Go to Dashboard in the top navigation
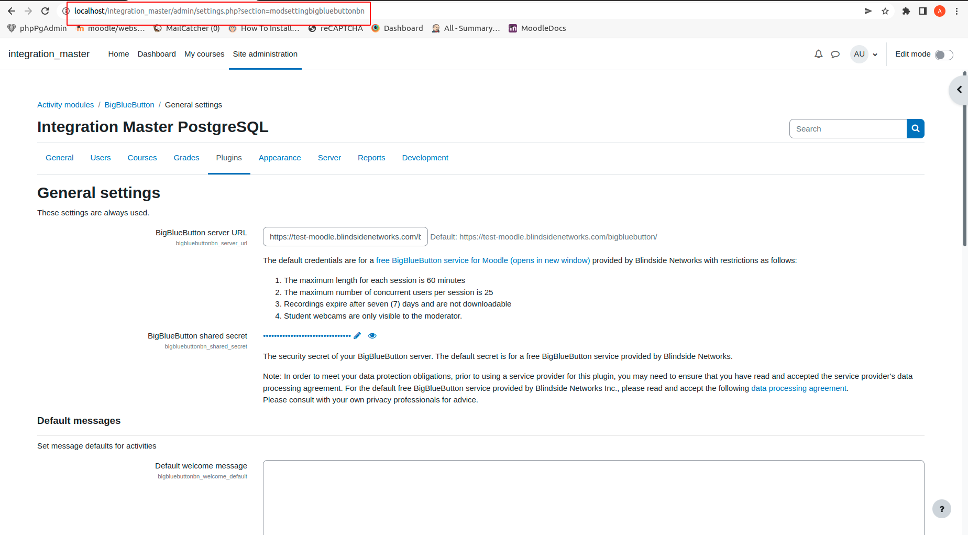The image size is (968, 535). point(157,54)
